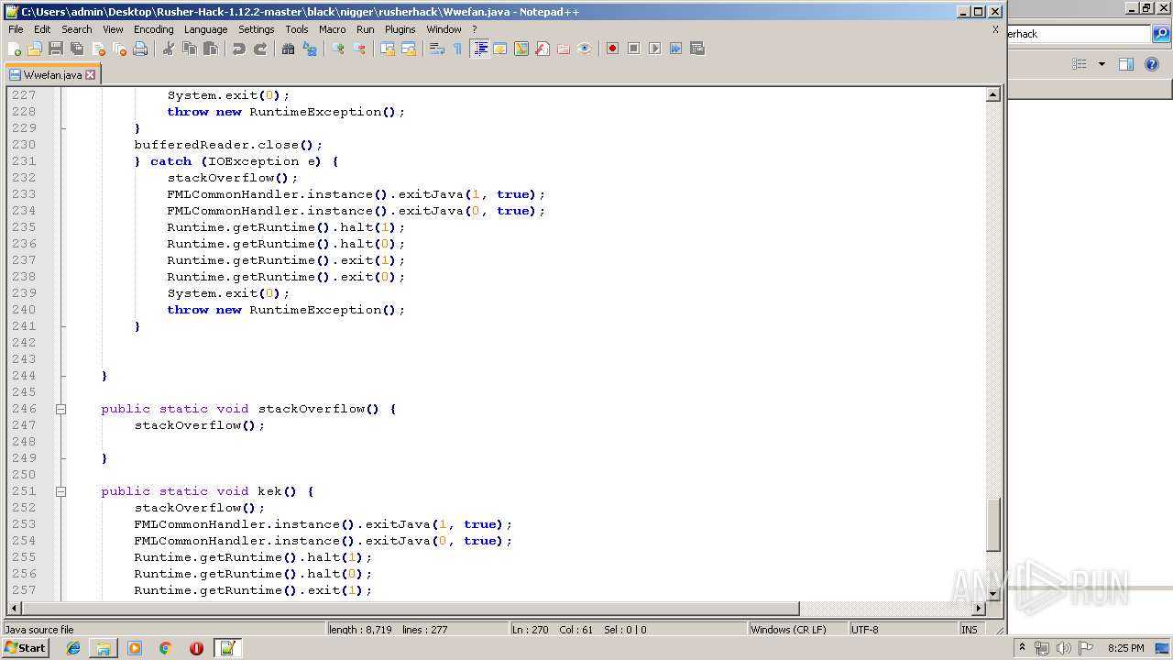Open the Search menu
Viewport: 1173px width, 660px height.
pyautogui.click(x=77, y=29)
